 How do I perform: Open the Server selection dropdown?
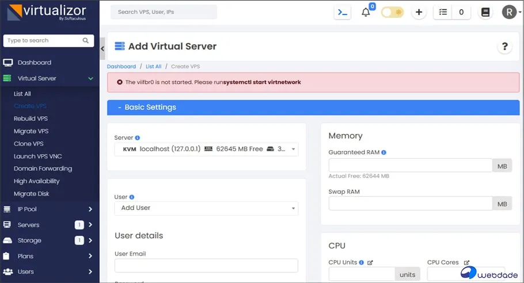tap(206, 149)
